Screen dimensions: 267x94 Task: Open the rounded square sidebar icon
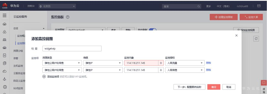pyautogui.click(x=5, y=55)
